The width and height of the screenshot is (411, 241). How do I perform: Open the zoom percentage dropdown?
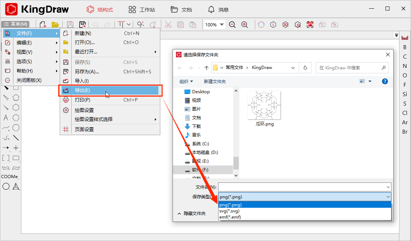click(x=222, y=24)
